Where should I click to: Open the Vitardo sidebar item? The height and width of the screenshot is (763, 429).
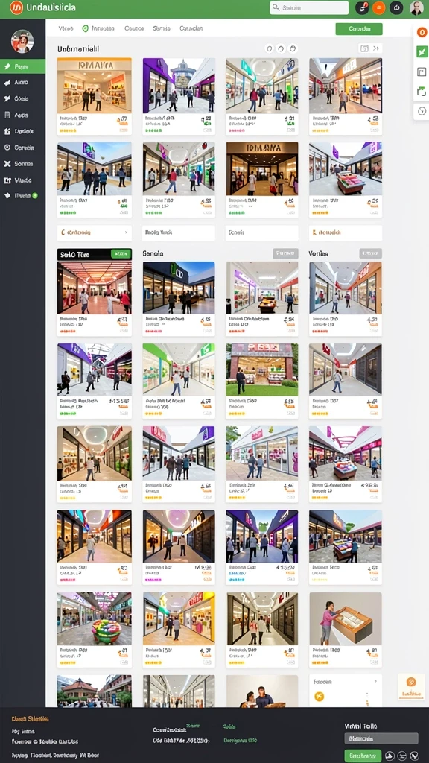[22, 180]
